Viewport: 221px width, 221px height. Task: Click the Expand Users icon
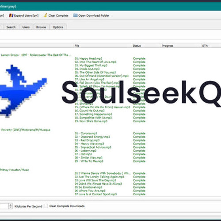pyautogui.click(x=11, y=15)
